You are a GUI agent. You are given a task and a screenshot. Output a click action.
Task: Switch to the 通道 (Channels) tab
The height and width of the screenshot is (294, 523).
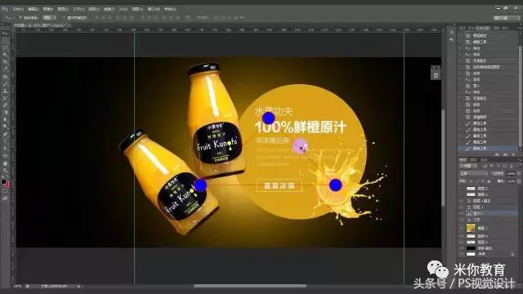pyautogui.click(x=474, y=160)
